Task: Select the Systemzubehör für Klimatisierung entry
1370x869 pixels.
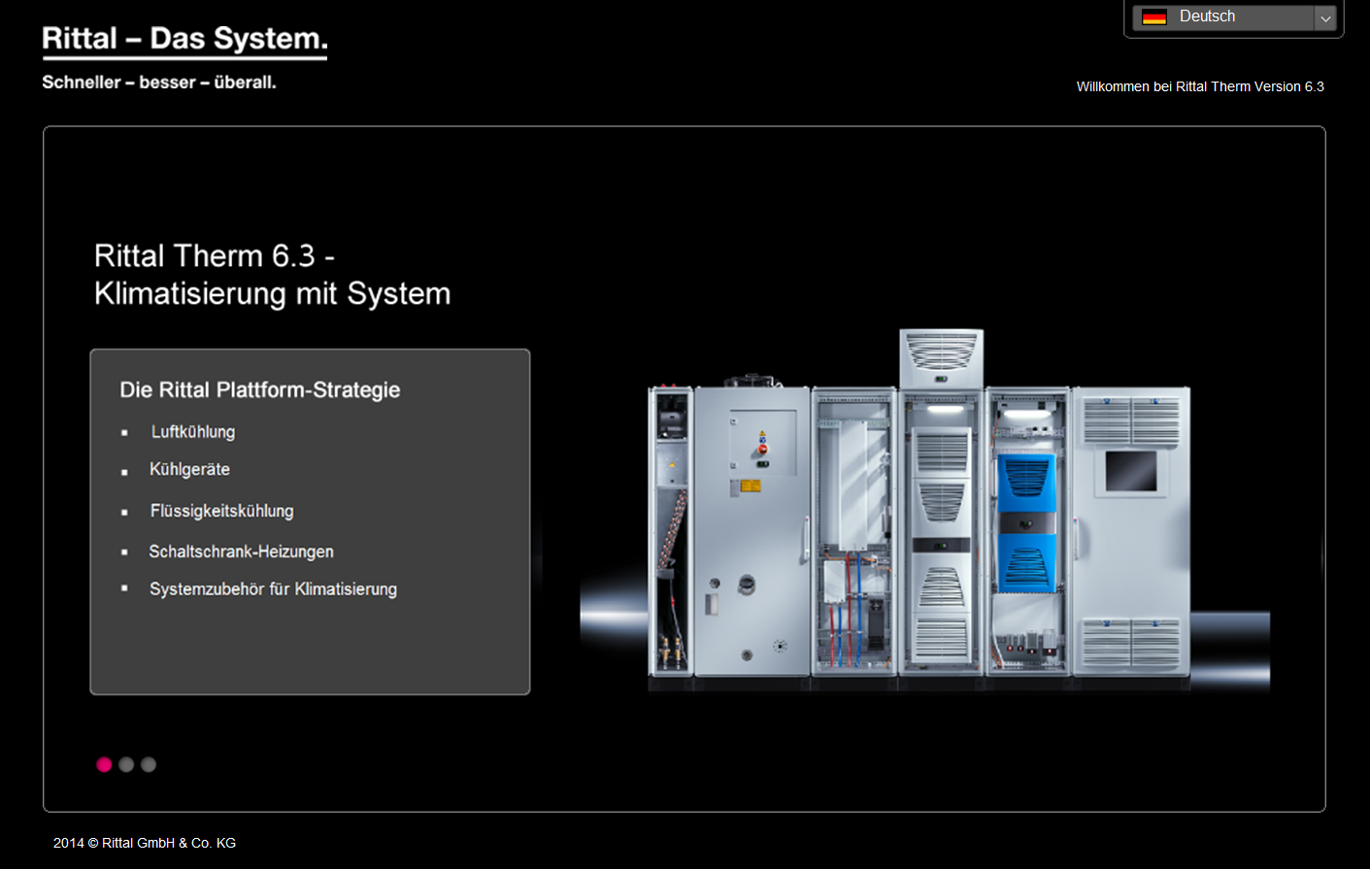Action: (273, 588)
